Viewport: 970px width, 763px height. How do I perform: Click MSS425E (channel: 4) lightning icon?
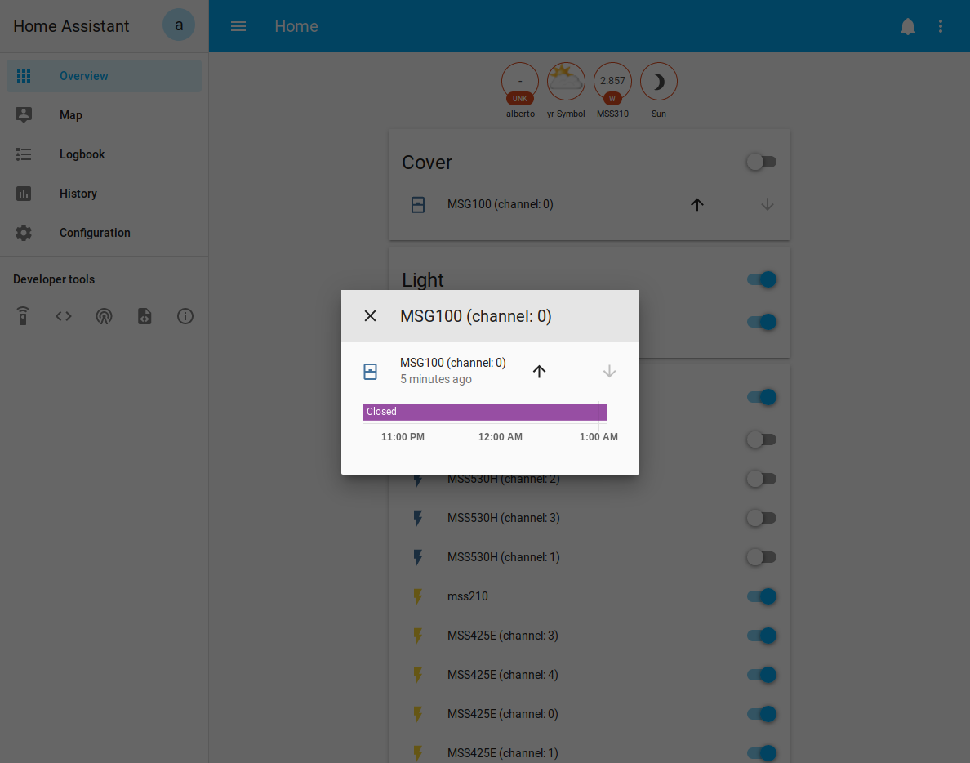pyautogui.click(x=418, y=675)
